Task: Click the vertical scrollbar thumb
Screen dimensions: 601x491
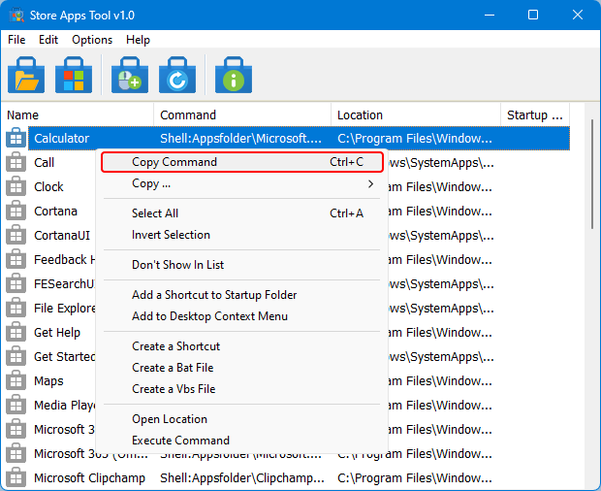Action: click(592, 175)
